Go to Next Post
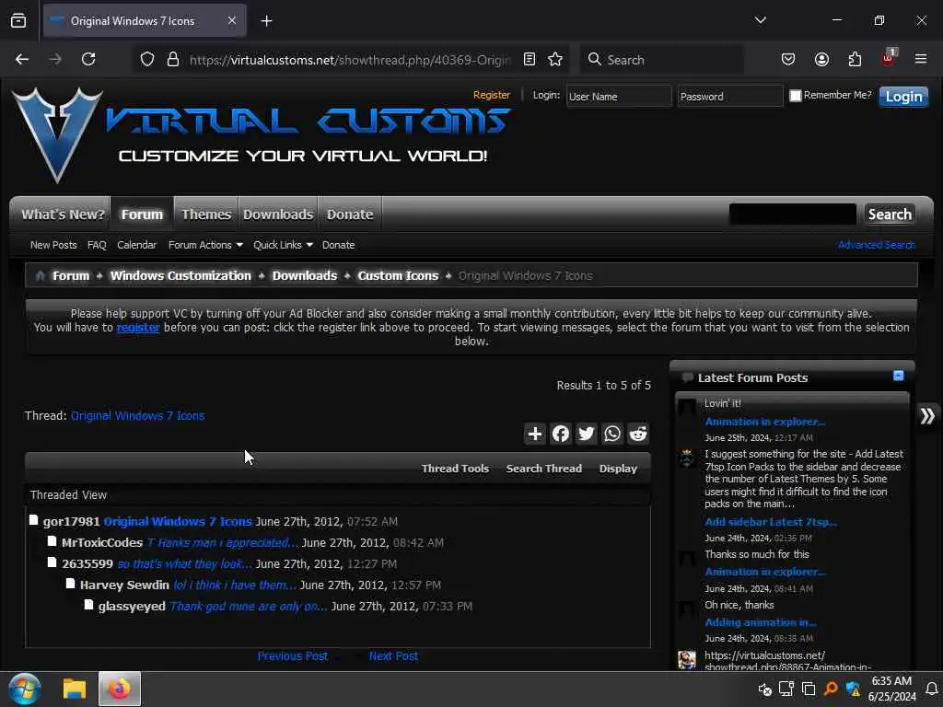The image size is (943, 707). pos(393,655)
